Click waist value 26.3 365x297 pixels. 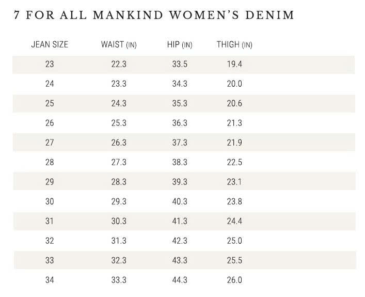pos(119,143)
